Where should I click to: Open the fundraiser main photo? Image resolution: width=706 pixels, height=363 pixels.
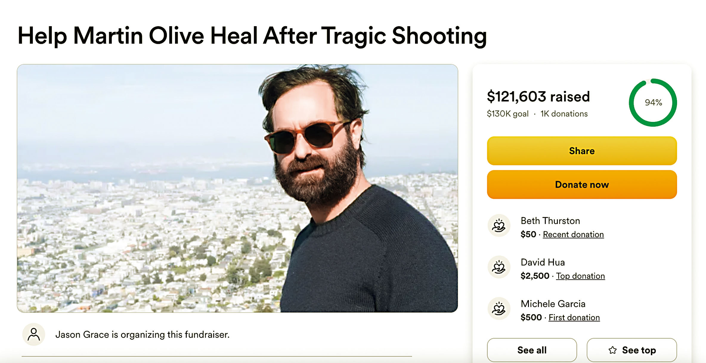(237, 188)
